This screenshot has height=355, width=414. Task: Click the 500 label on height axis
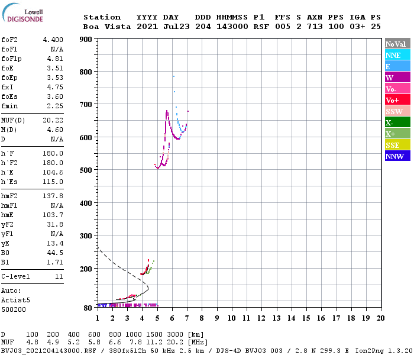click(86, 170)
